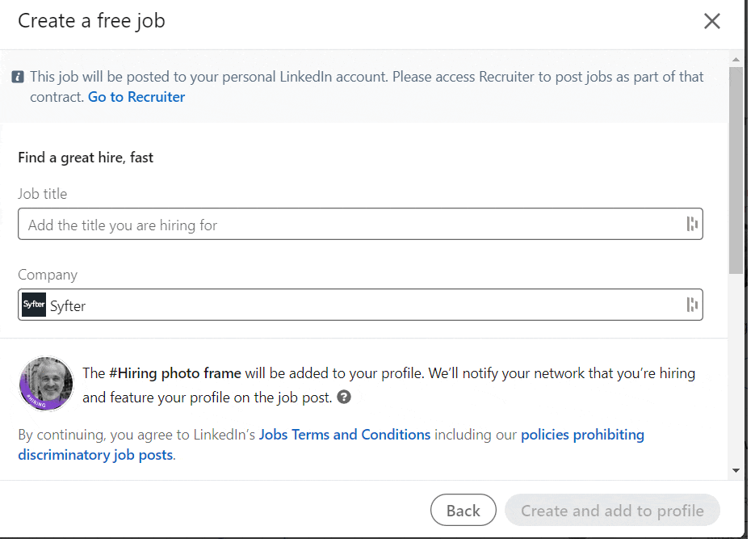755x547 pixels.
Task: Click the autofill icon in Company field
Action: (692, 305)
